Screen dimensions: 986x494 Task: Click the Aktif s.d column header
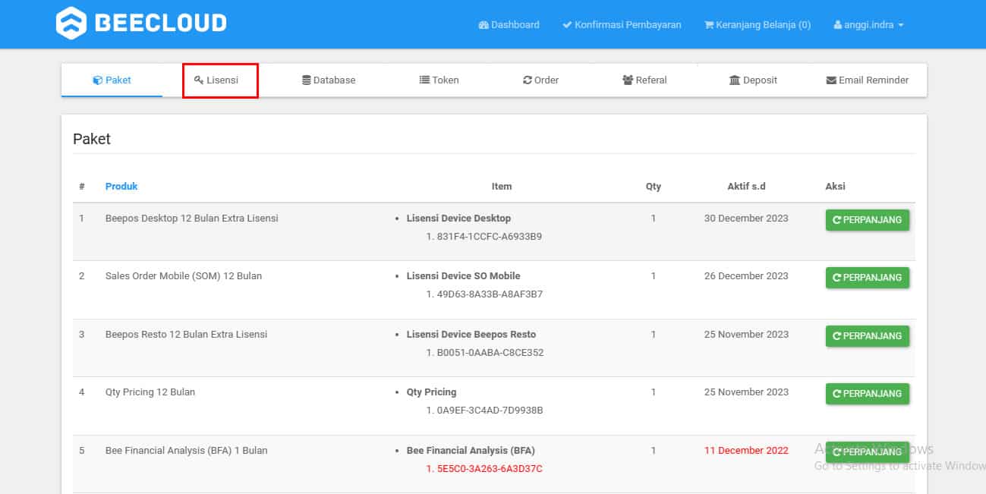click(746, 186)
